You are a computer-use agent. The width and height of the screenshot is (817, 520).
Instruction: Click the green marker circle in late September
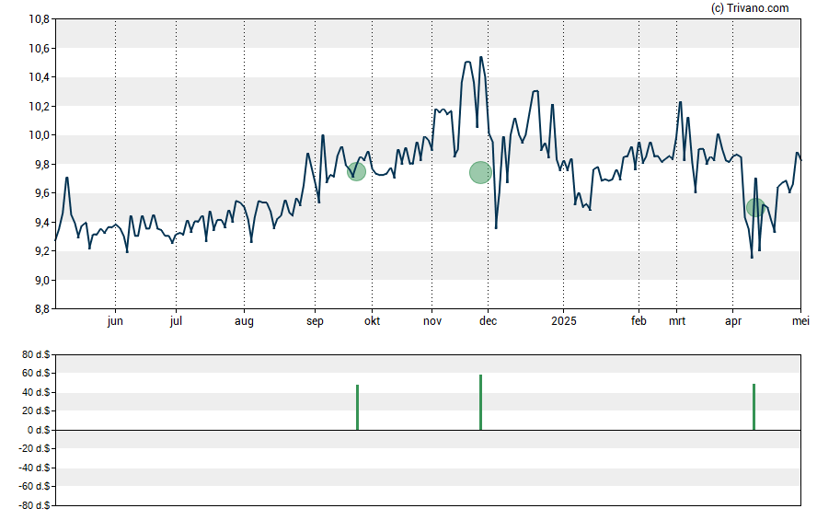pos(356,171)
